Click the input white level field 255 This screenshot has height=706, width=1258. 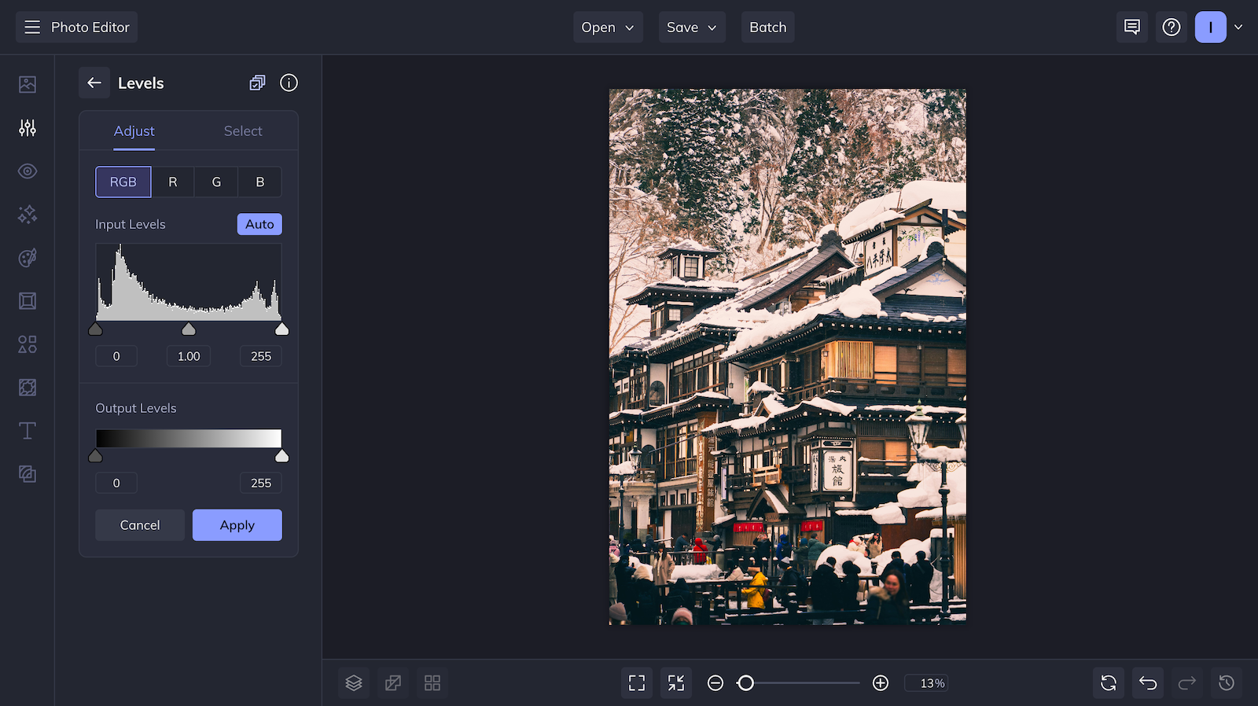pos(261,356)
